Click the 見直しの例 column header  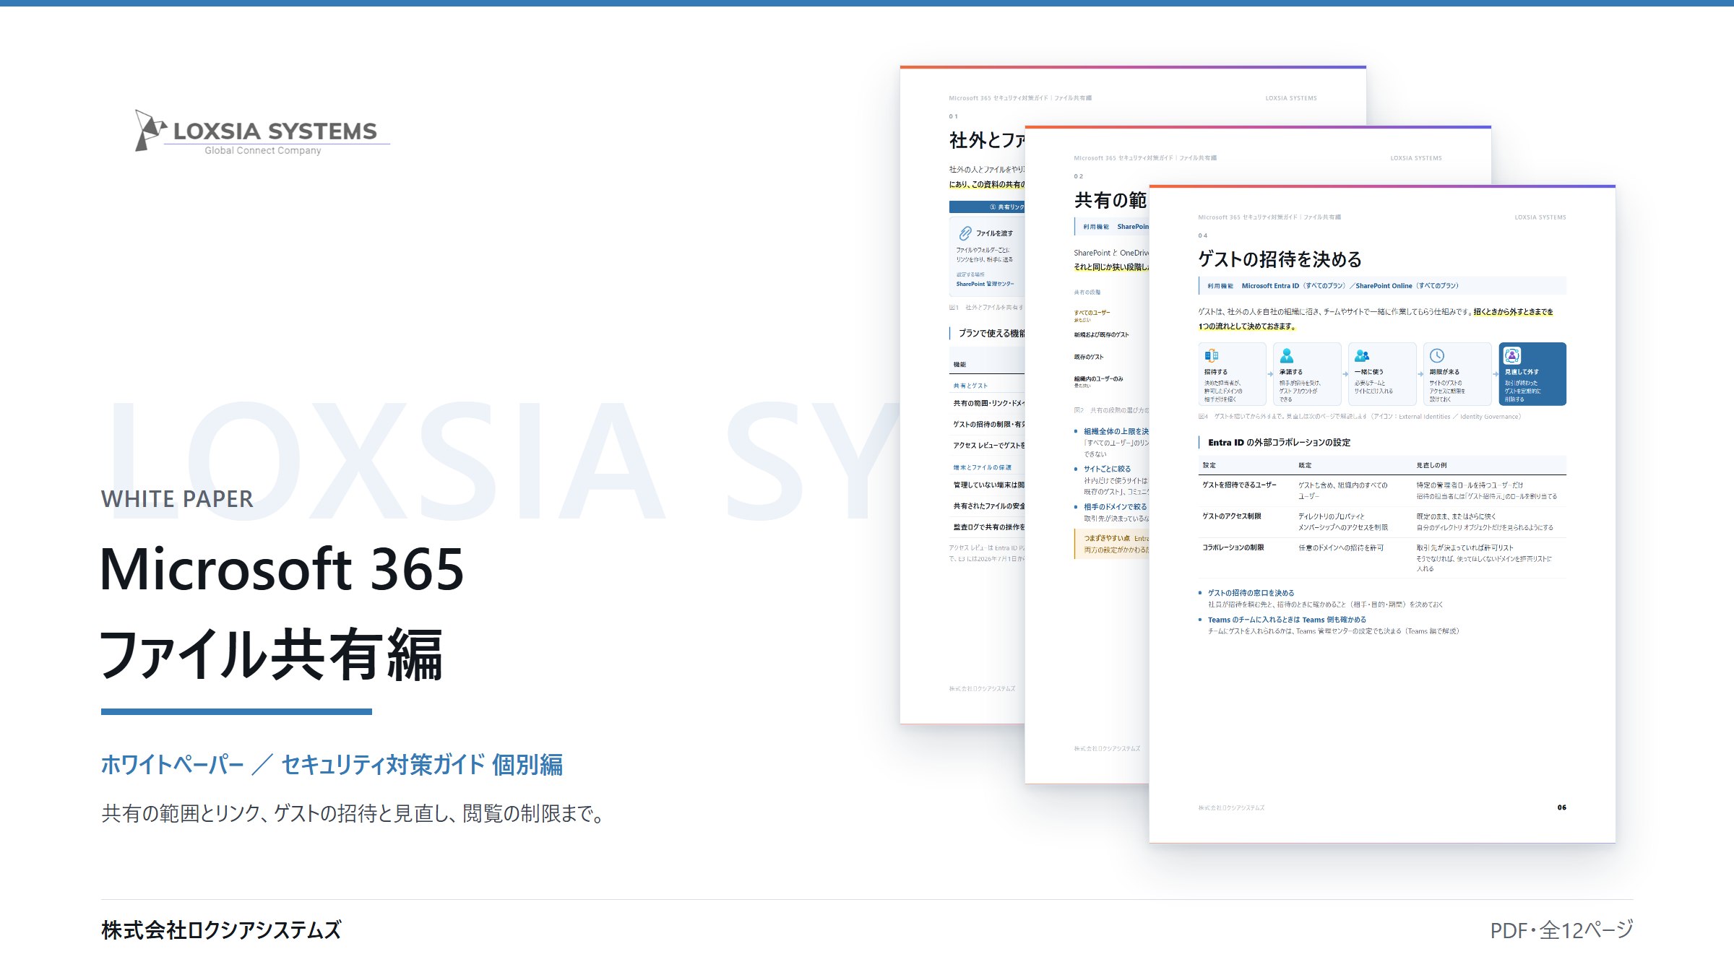(x=1431, y=465)
